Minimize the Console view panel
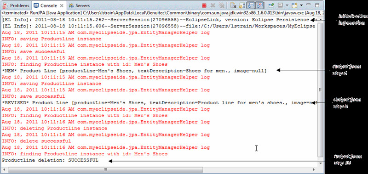The image size is (368, 174). (x=309, y=5)
